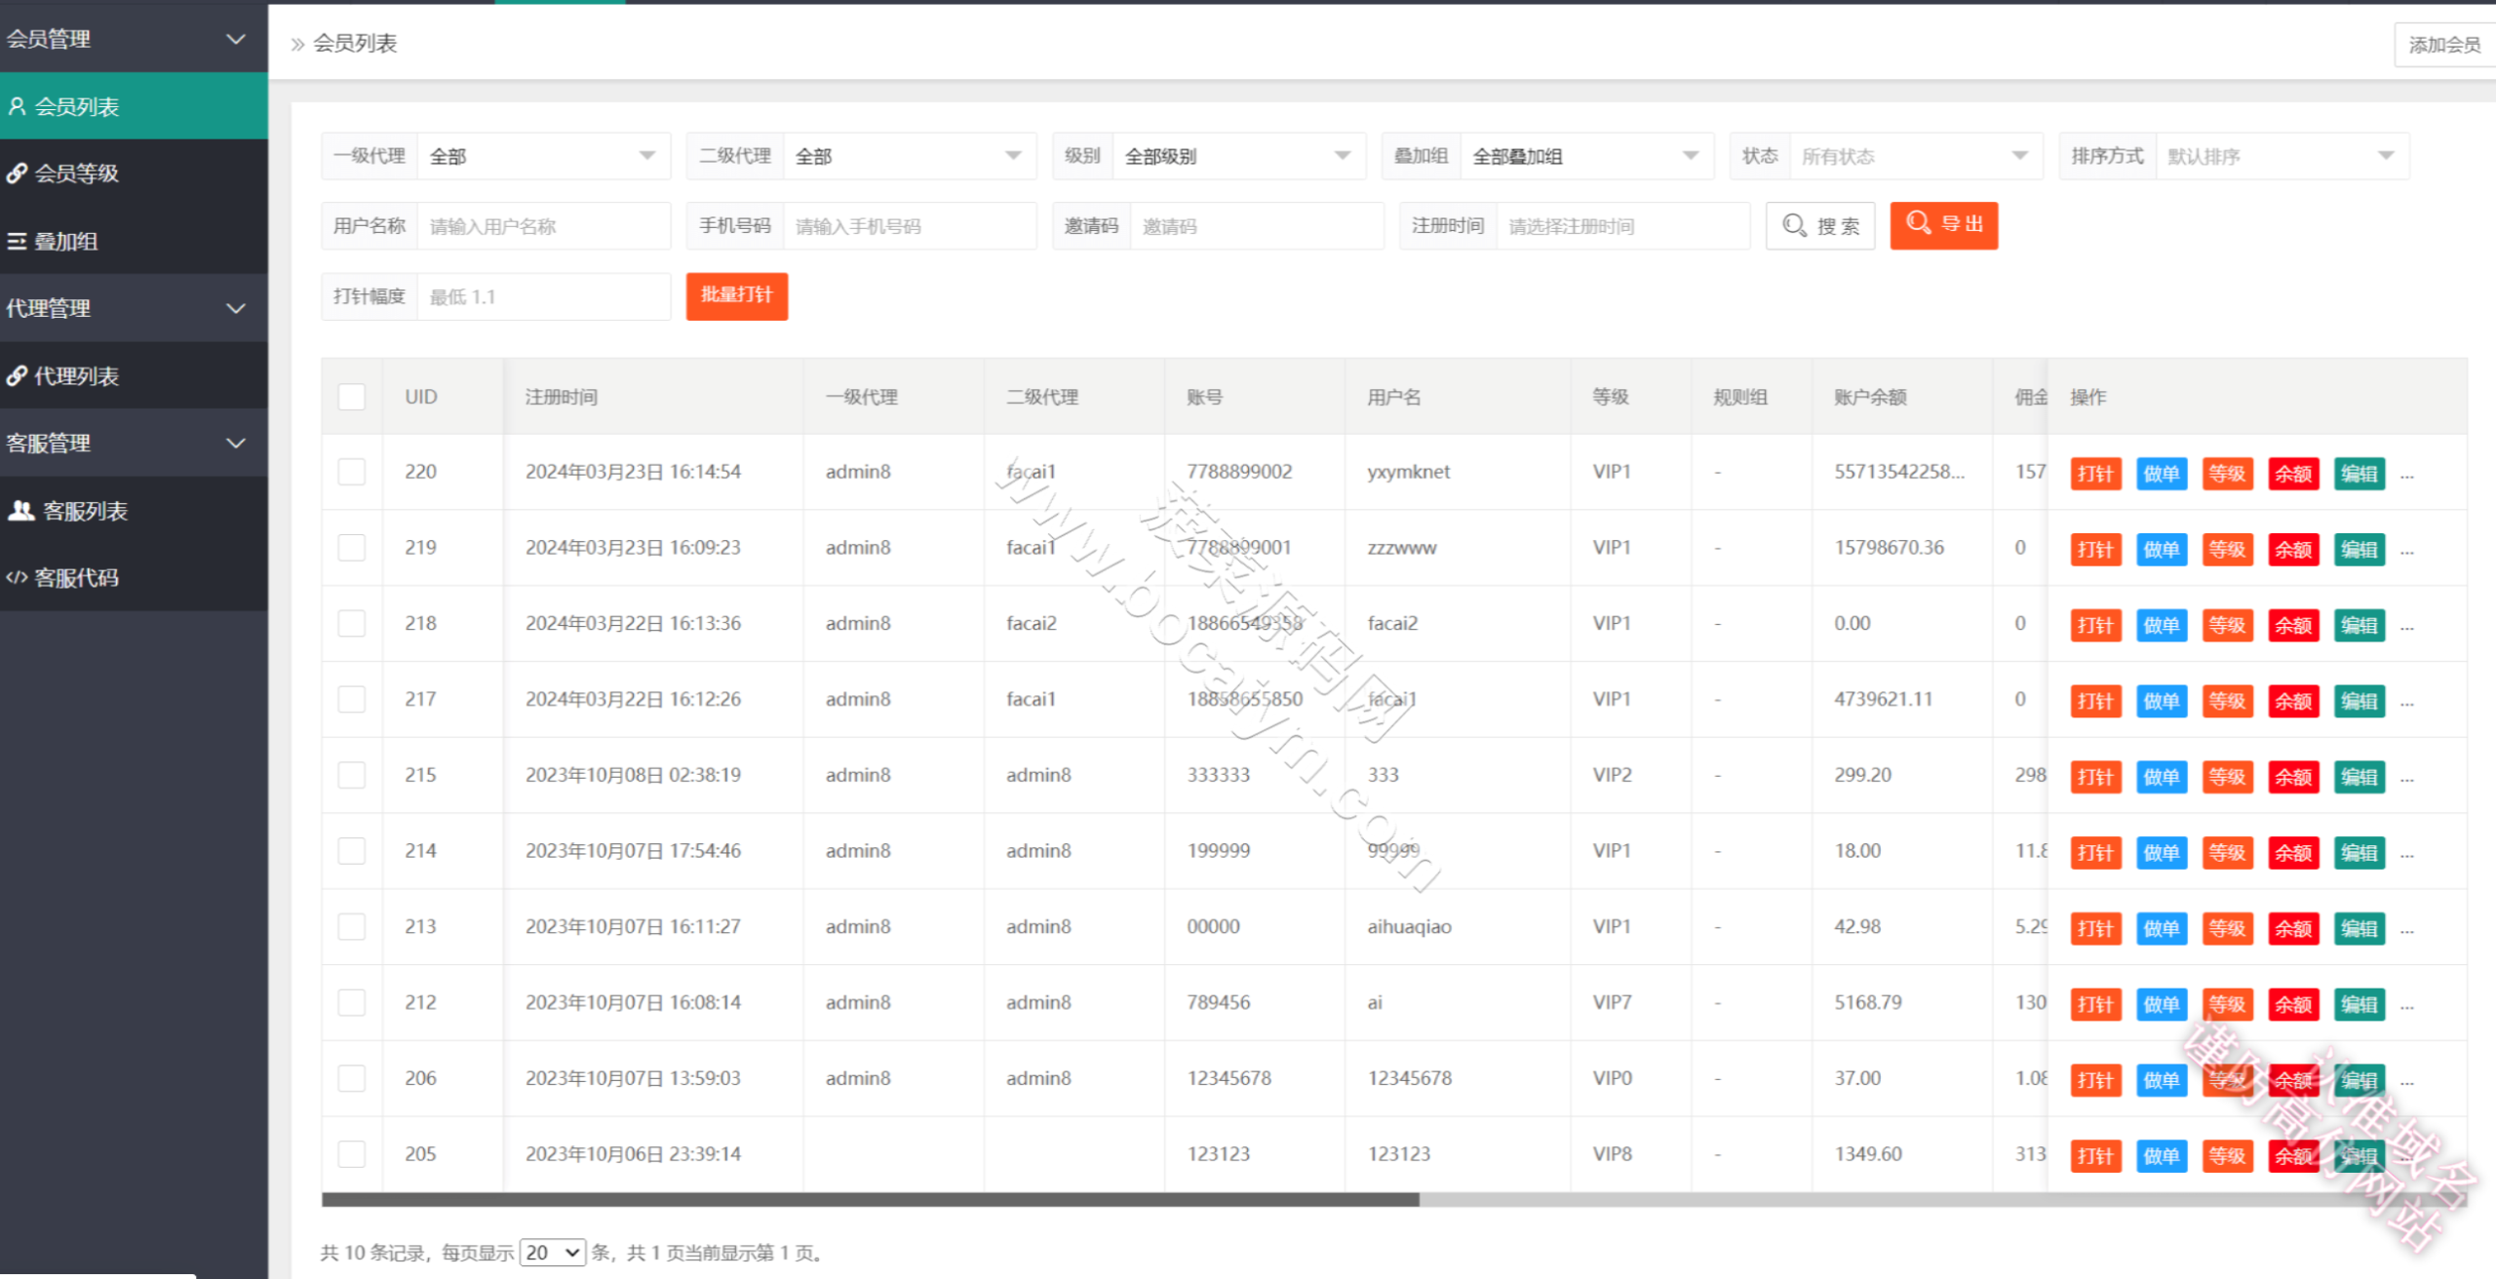Viewport: 2496px width, 1279px height.
Task: Open more actions for UID 215 row
Action: tap(2407, 779)
